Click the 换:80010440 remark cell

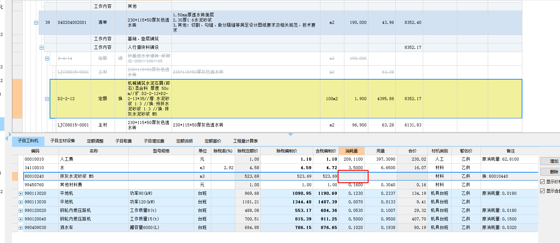(509, 176)
